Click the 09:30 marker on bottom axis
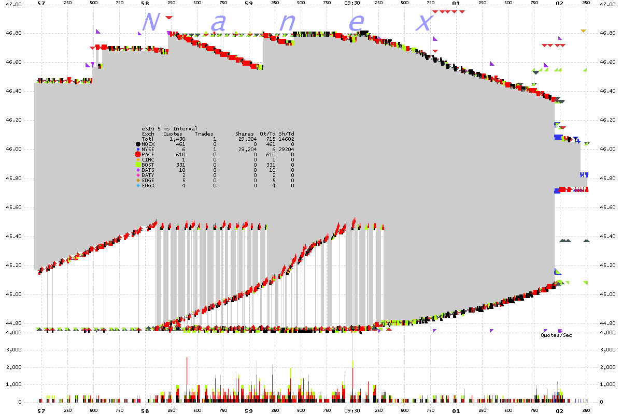 pyautogui.click(x=352, y=410)
